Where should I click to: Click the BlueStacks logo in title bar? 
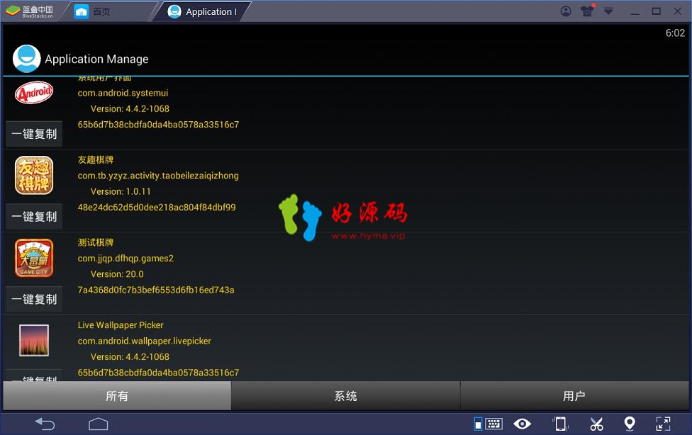point(29,11)
